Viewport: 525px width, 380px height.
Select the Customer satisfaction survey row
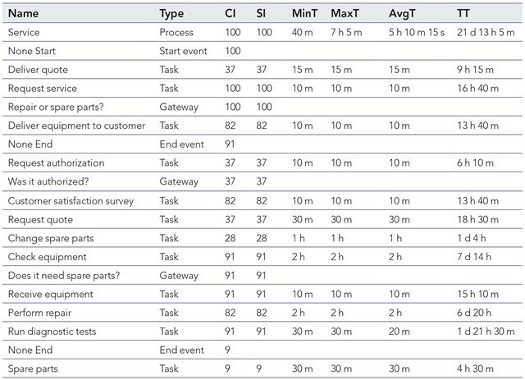tap(71, 200)
